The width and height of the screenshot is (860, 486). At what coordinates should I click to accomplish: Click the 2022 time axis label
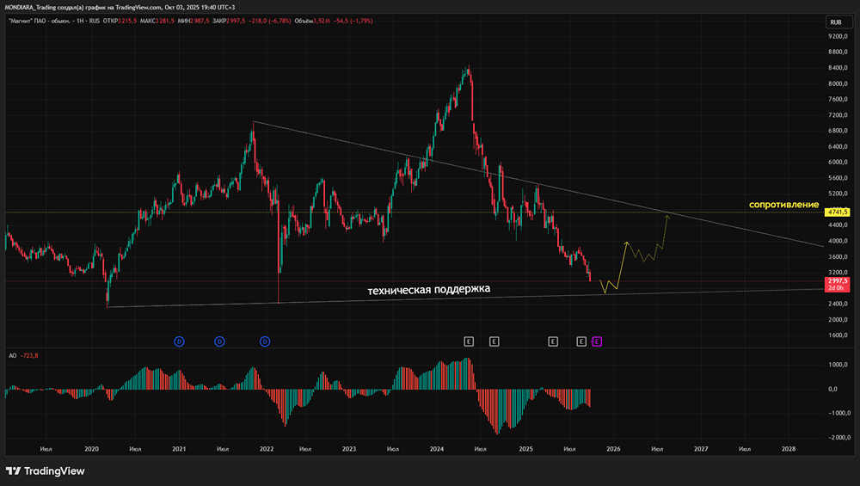[267, 449]
